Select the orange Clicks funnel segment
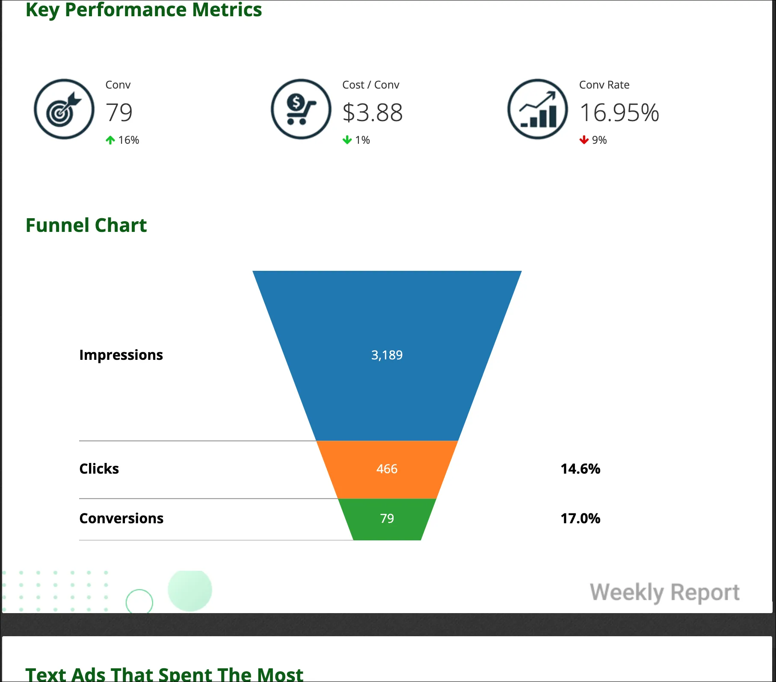The width and height of the screenshot is (776, 682). pyautogui.click(x=387, y=469)
